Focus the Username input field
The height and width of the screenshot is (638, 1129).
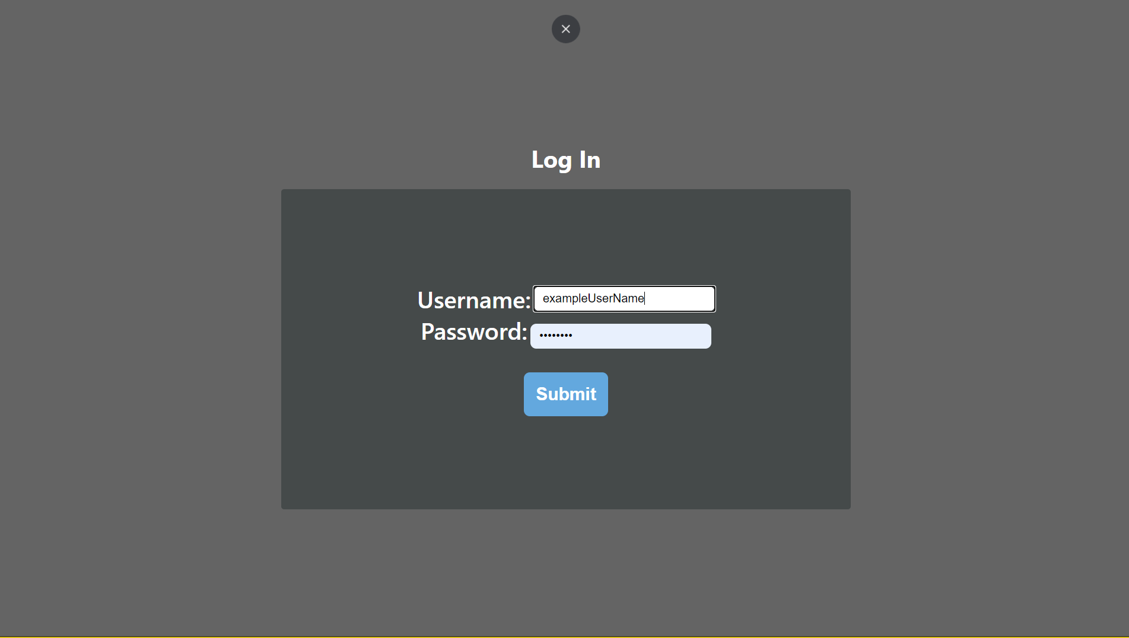coord(624,299)
